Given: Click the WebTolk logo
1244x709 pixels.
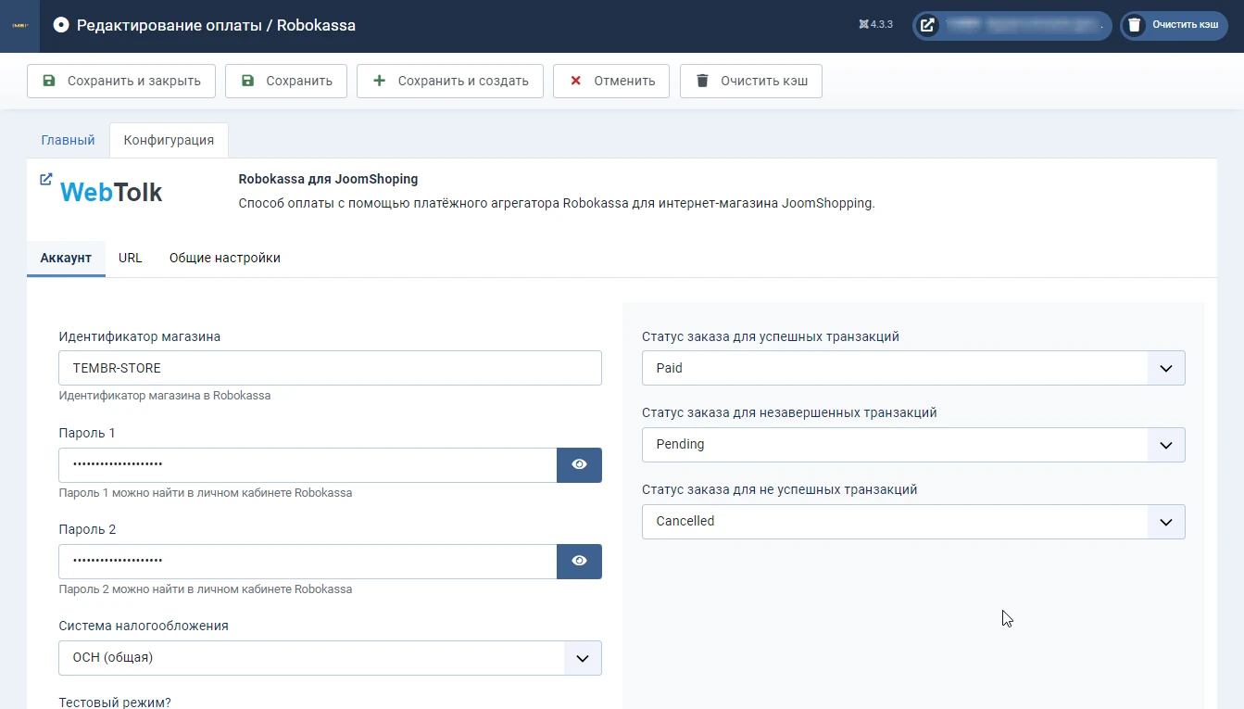Looking at the screenshot, I should (111, 193).
